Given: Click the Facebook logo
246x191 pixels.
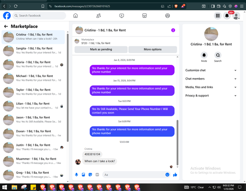Looking at the screenshot, I should [x=7, y=16].
